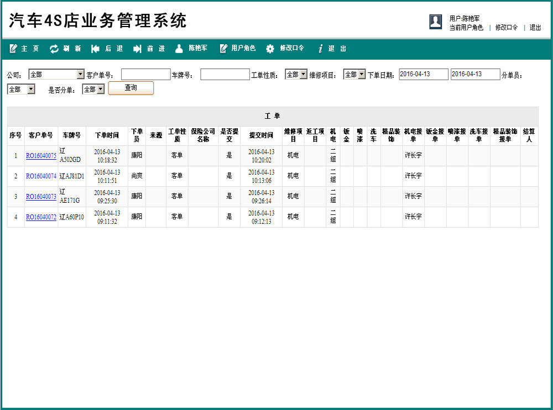Click the 车牌号 input field

225,75
